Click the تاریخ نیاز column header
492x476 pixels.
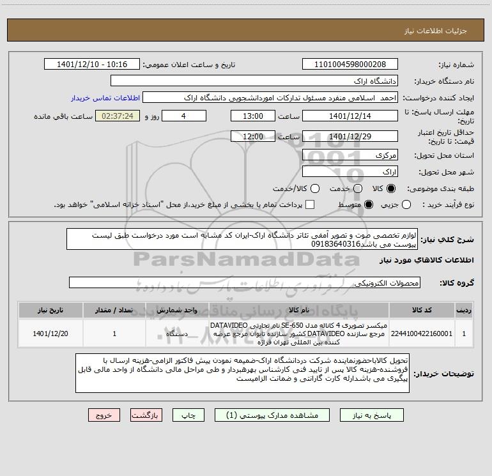[x=50, y=310]
